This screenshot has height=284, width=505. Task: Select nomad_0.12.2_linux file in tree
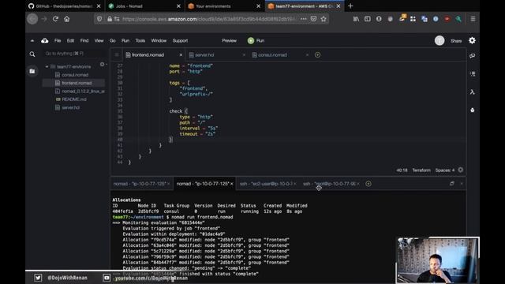(x=83, y=92)
